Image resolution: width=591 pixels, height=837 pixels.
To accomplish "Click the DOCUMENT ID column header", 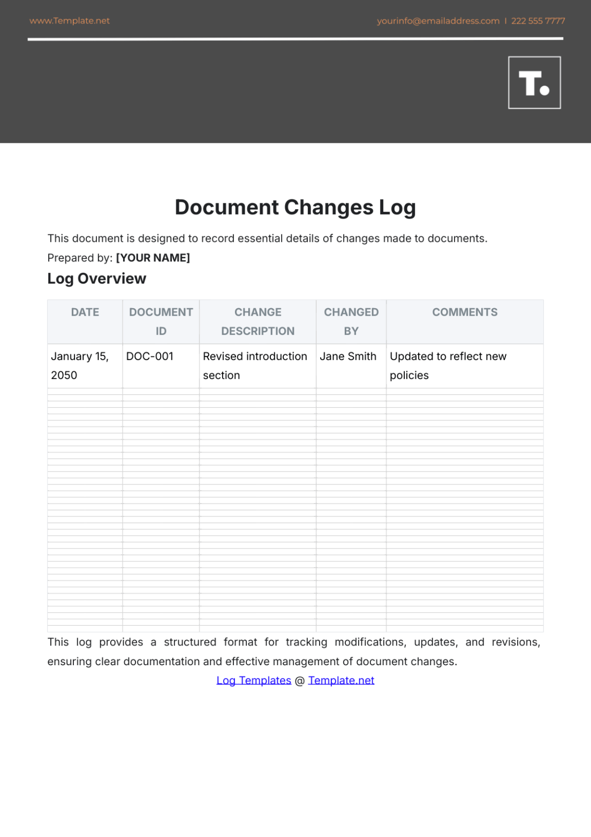I will point(161,322).
